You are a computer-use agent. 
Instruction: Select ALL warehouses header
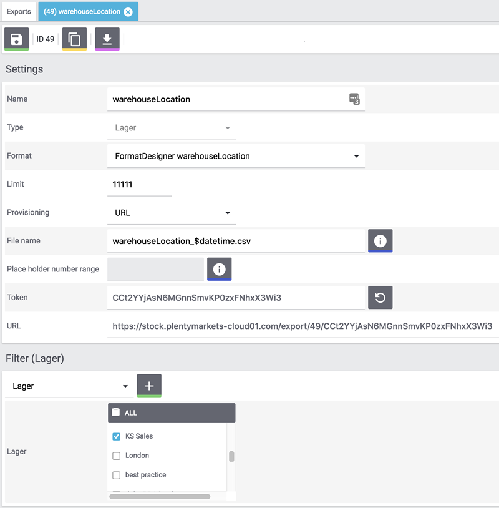[172, 413]
